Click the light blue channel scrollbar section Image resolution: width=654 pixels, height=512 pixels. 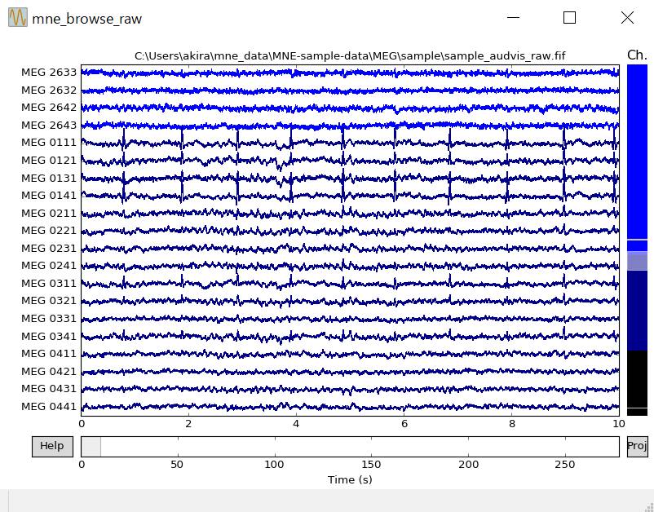(x=637, y=261)
